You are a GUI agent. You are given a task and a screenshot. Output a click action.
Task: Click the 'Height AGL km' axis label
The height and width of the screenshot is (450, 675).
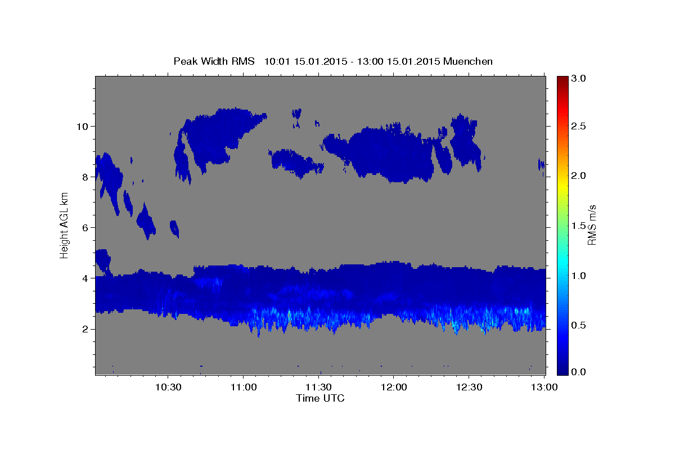click(65, 225)
